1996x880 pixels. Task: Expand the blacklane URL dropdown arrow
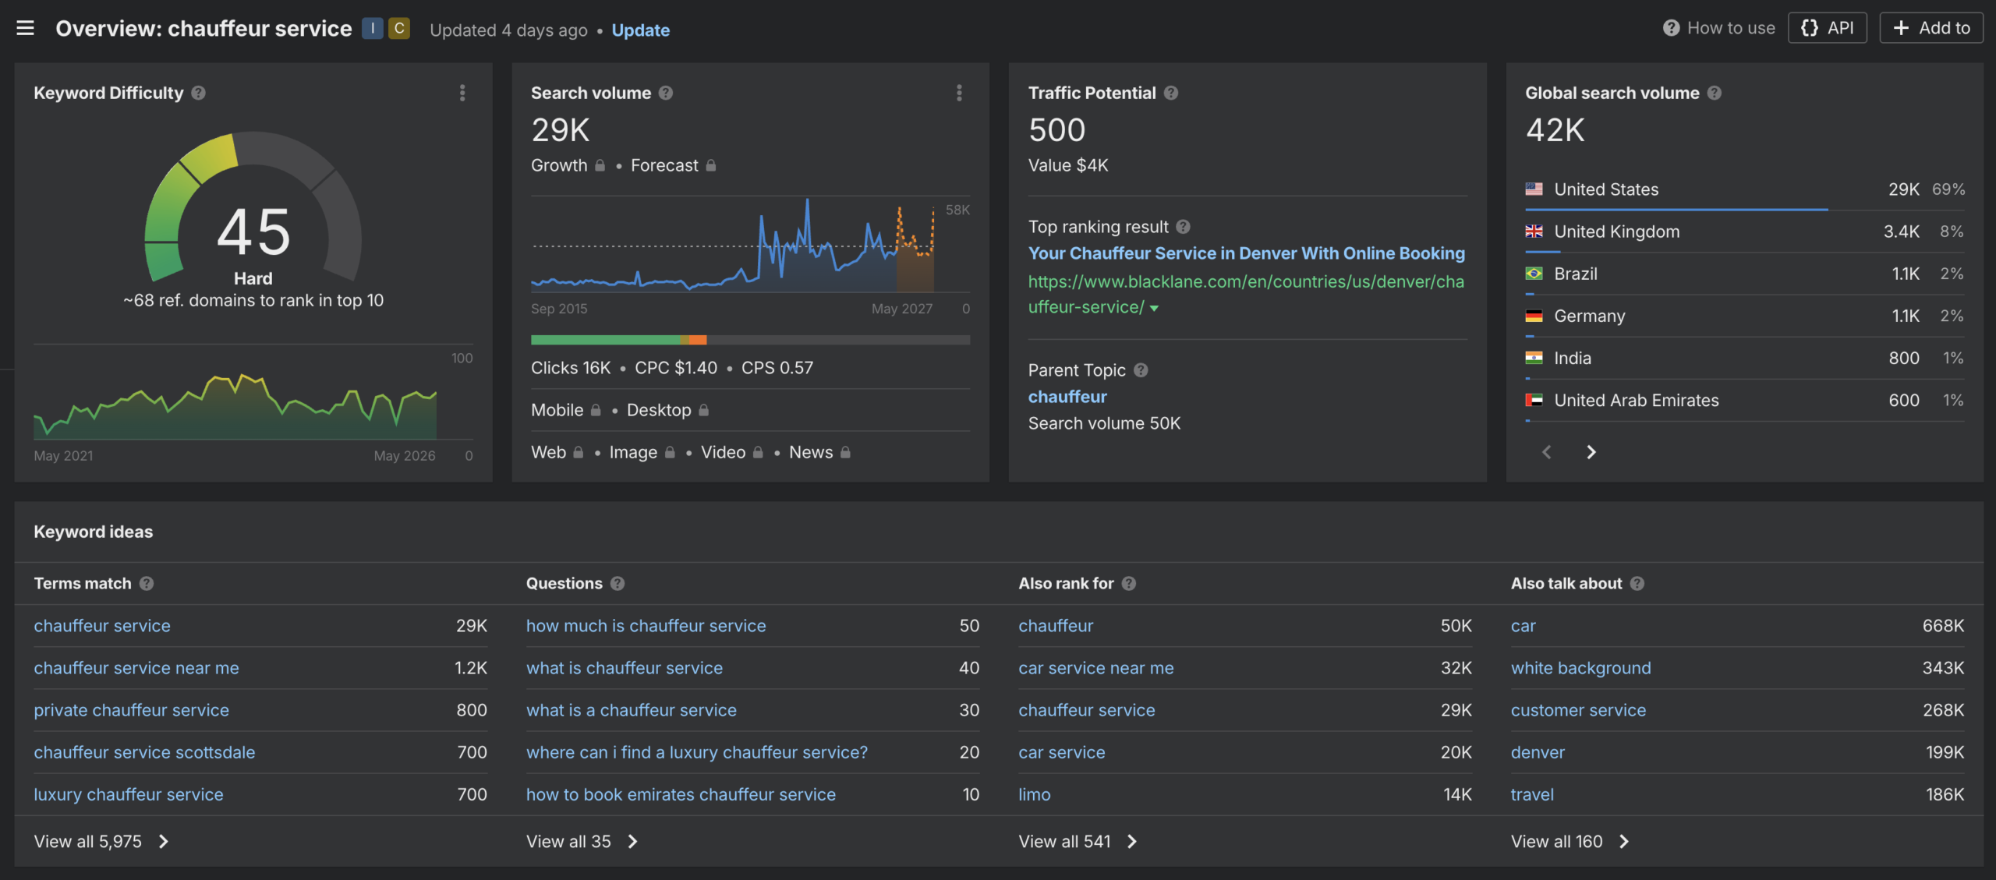click(1155, 309)
